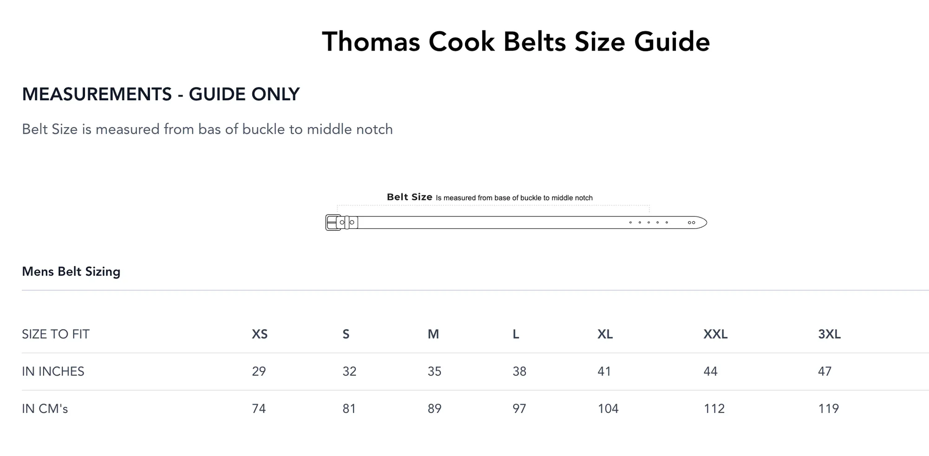Click the "IN CM's" row label
Screen dimensions: 929x456
click(x=45, y=409)
